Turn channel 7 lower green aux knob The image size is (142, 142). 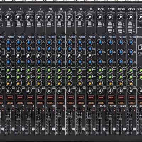coord(18,77)
